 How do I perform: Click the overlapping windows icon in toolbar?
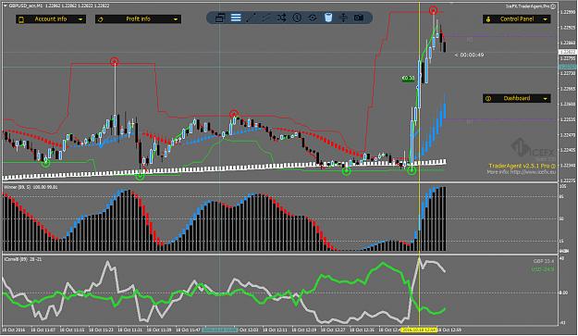tap(220, 18)
